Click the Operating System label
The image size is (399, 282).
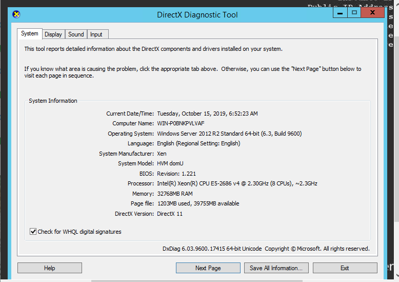tap(131, 134)
